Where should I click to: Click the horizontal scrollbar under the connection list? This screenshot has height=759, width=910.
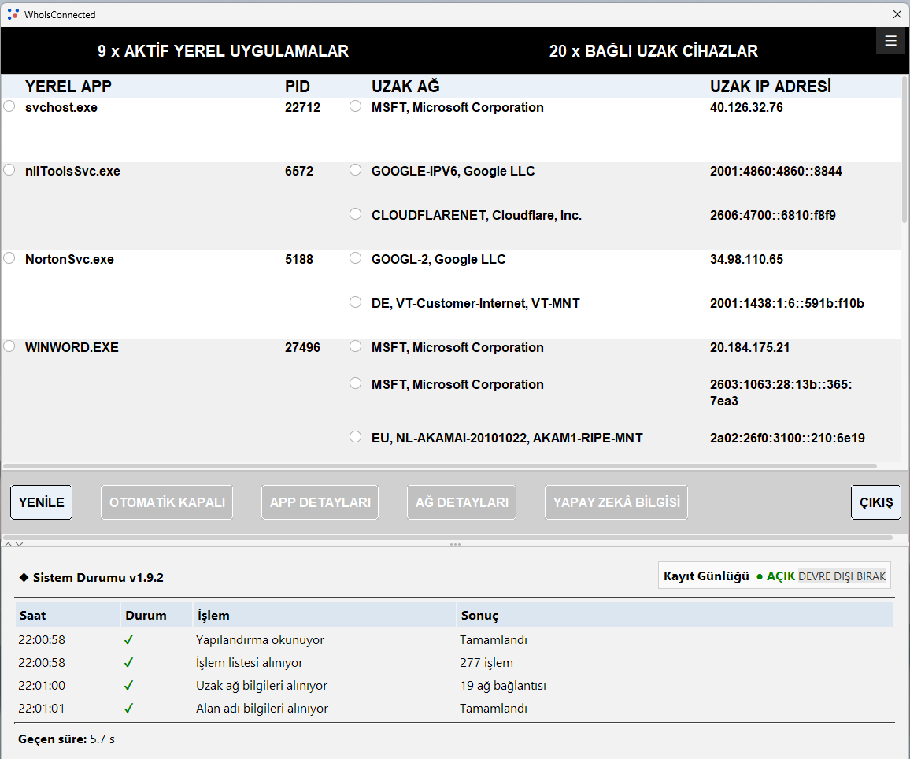[x=440, y=466]
